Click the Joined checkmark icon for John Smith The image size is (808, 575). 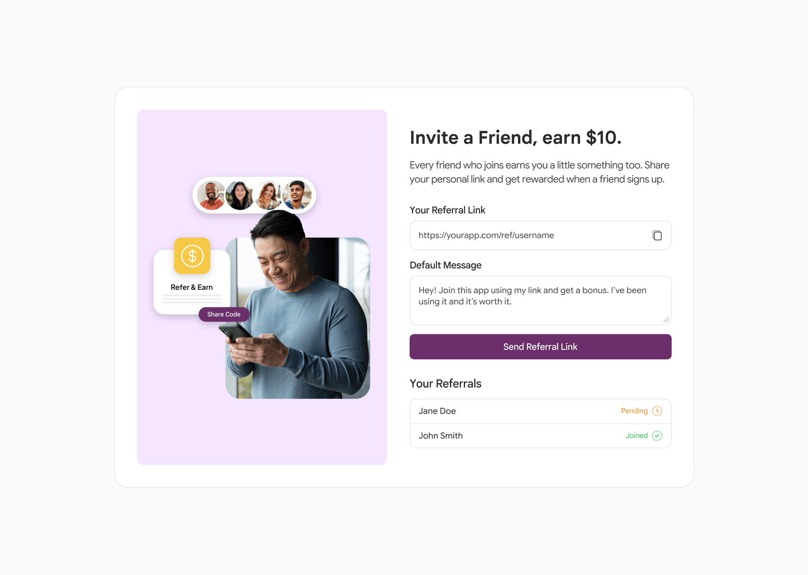point(657,436)
